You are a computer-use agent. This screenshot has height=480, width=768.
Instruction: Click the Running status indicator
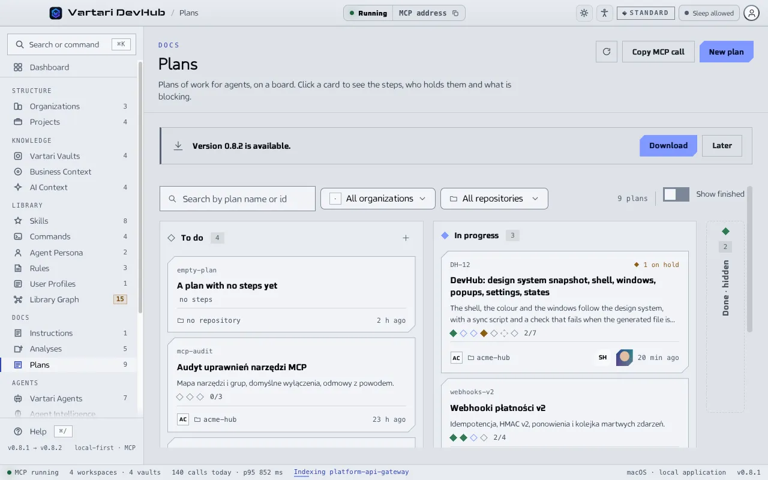coord(368,13)
